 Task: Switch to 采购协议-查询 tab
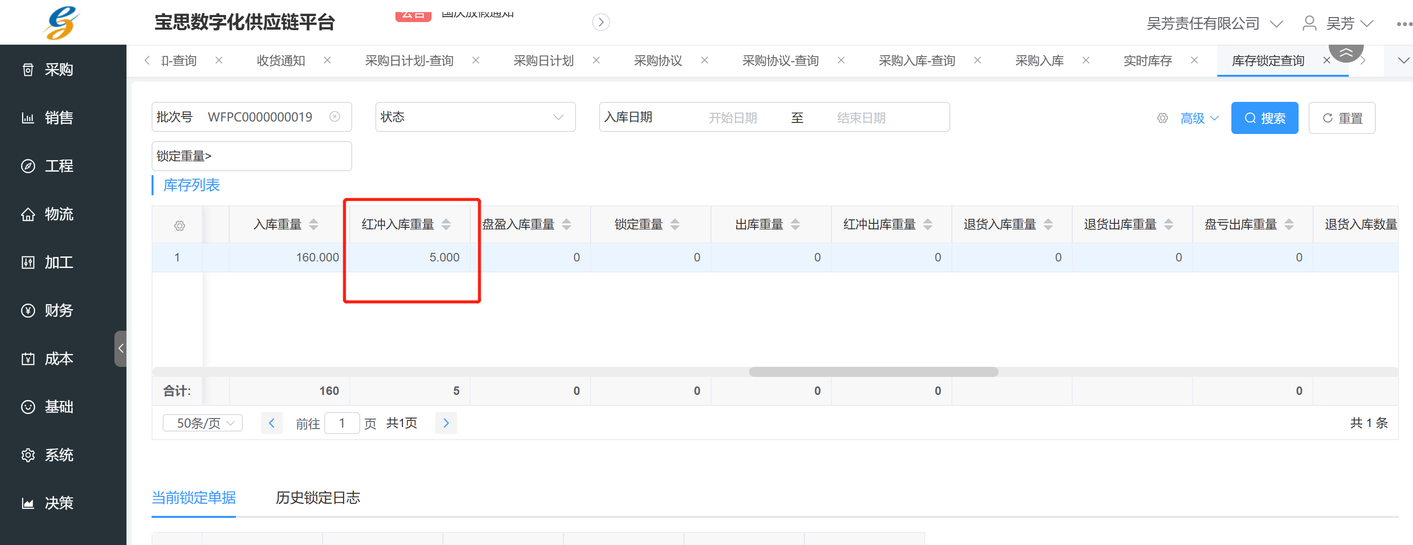(781, 60)
